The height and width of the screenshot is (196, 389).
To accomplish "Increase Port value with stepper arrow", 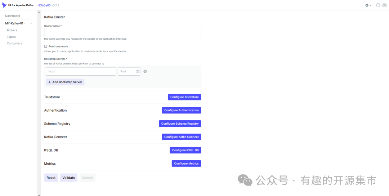I will coord(138,71).
